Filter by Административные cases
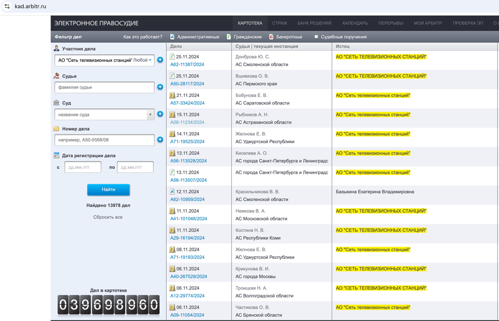Image resolution: width=499 pixels, height=321 pixels. coord(198,37)
